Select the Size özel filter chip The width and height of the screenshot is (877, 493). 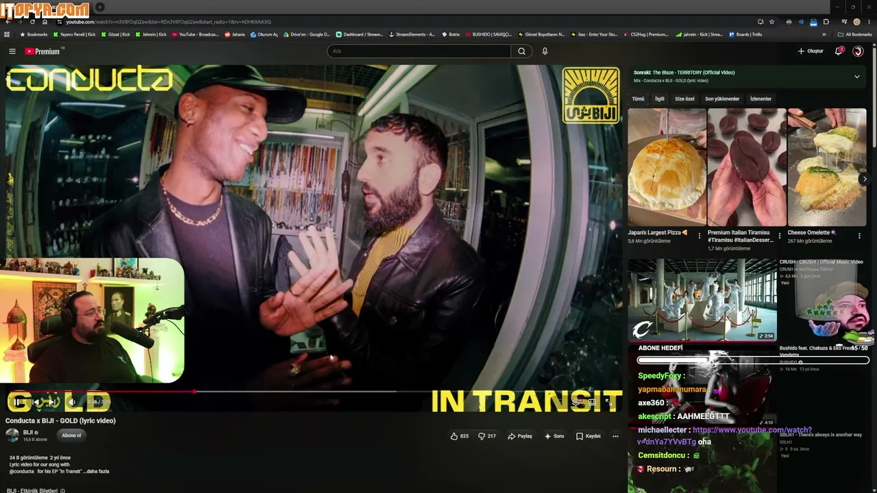684,99
